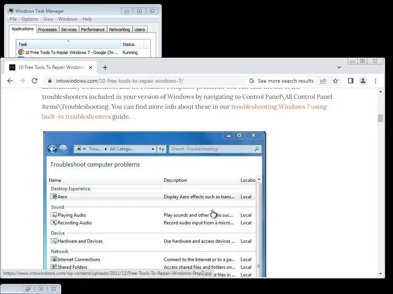Switch to Services tab
This screenshot has width=393, height=294.
[x=69, y=29]
